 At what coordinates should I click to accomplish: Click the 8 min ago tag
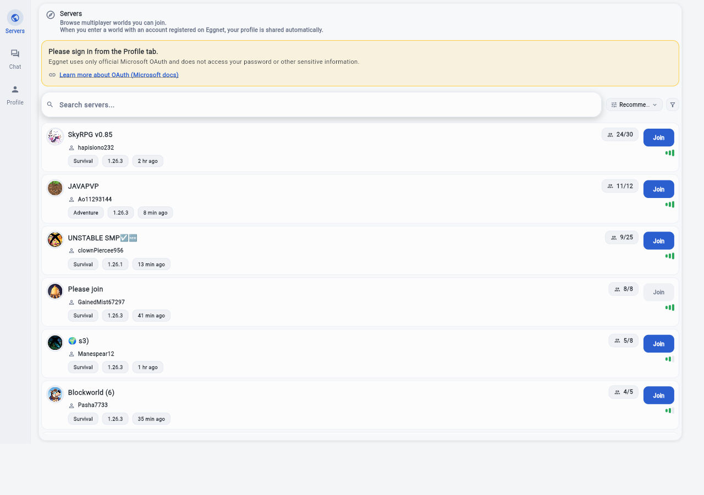coord(155,213)
